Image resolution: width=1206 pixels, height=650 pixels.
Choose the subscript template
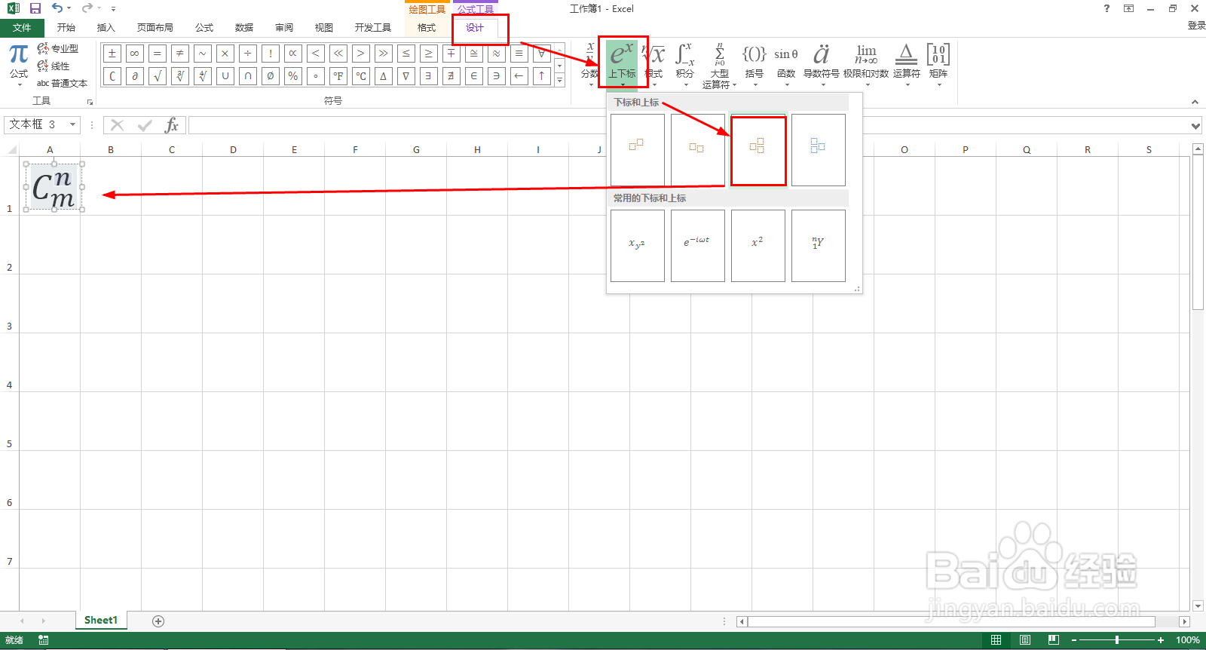pos(698,149)
